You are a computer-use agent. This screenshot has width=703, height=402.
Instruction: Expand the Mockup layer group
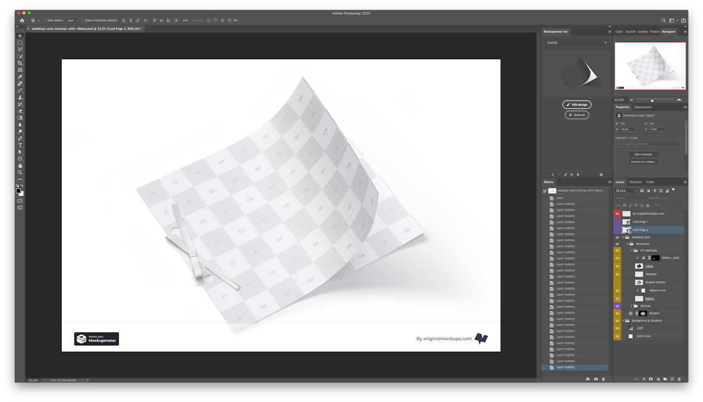[632, 306]
